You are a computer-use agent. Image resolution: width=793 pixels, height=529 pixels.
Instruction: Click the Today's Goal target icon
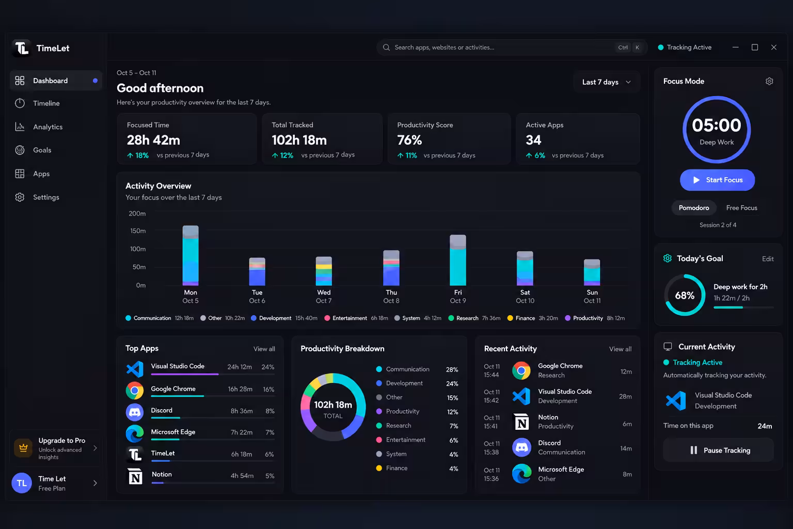[x=668, y=258]
